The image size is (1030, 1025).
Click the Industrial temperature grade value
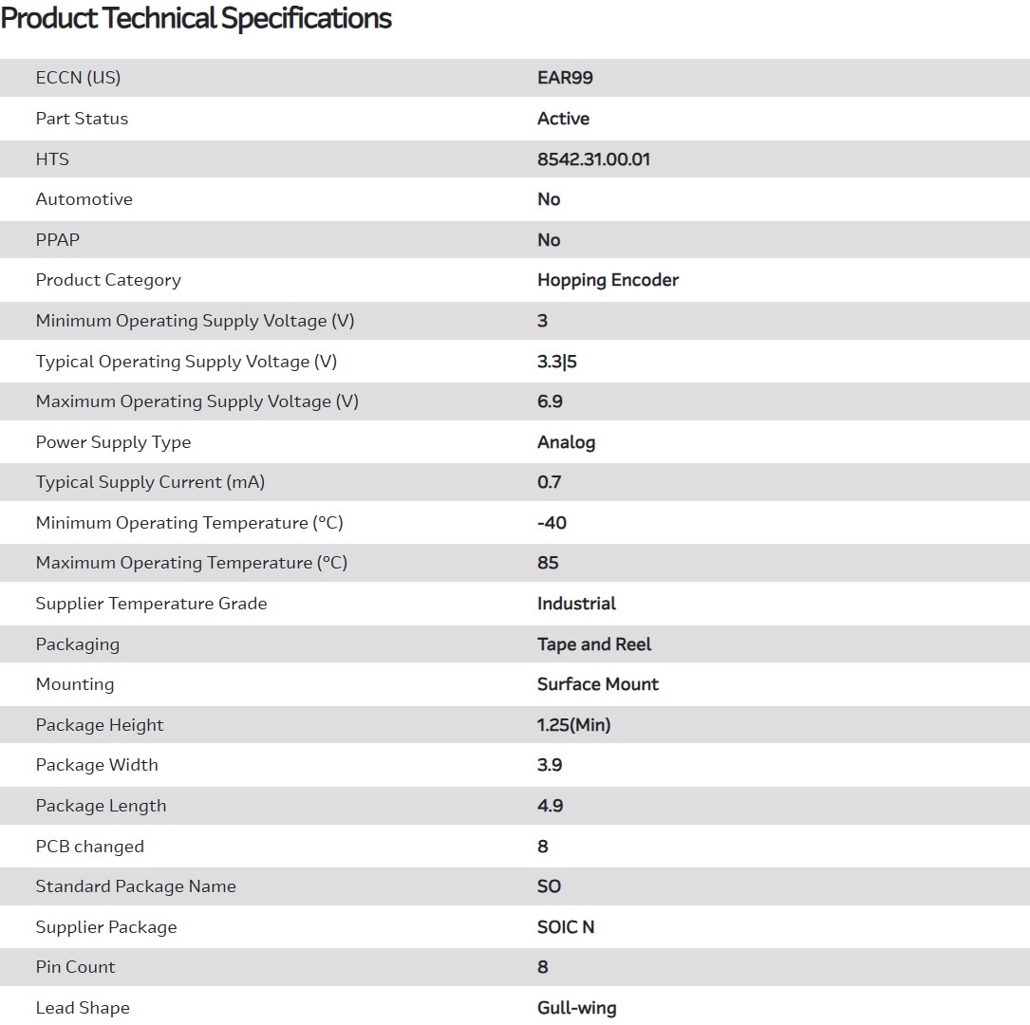pos(576,604)
